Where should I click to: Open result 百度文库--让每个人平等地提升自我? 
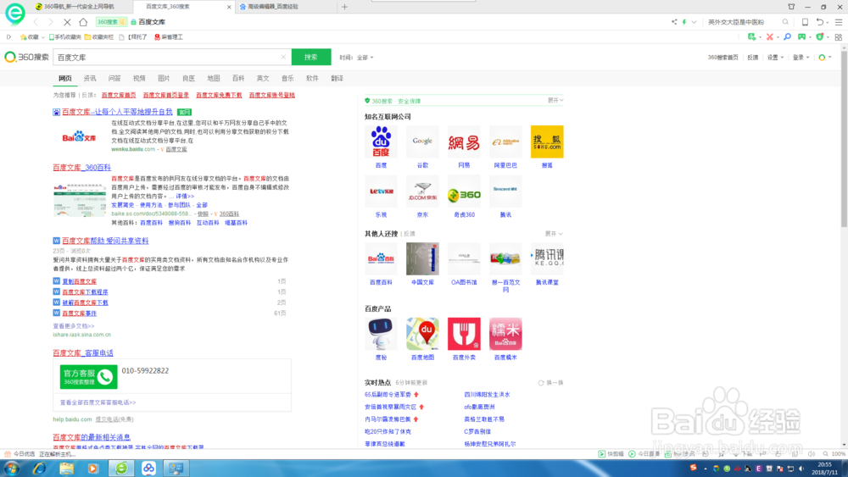click(x=117, y=112)
